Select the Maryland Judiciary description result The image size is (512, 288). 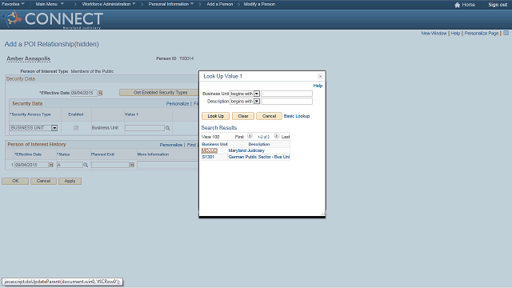246,150
